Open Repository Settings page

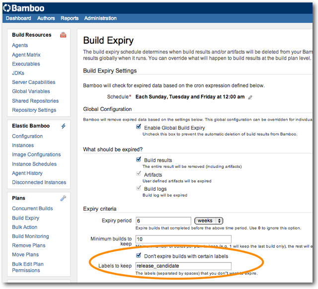(34, 110)
